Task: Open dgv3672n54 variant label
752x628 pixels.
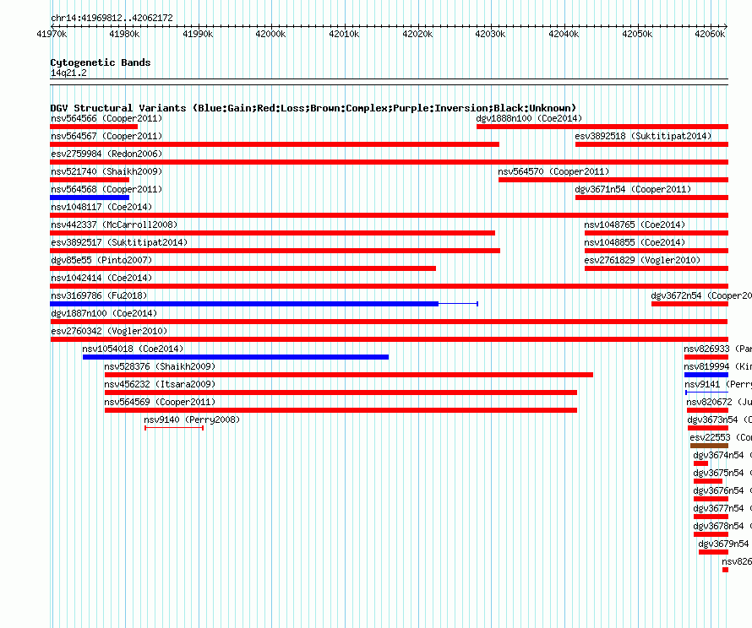Action: click(x=701, y=295)
